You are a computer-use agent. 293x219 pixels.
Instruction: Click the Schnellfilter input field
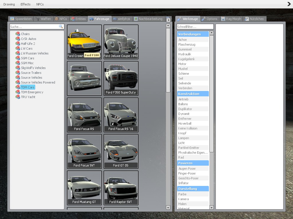[x=195, y=27]
